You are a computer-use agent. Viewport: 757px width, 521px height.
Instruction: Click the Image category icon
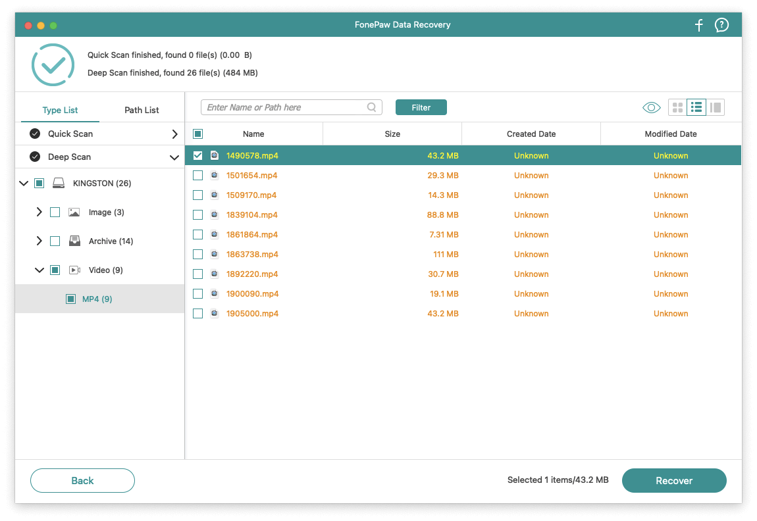[74, 212]
